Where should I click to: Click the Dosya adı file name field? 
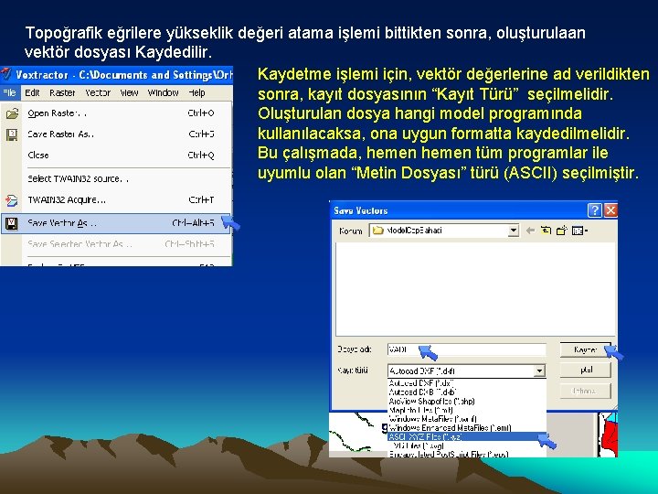[x=467, y=349]
